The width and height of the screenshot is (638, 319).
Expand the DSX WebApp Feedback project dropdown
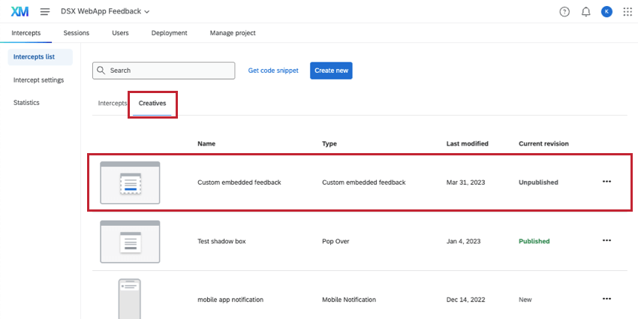coord(105,12)
